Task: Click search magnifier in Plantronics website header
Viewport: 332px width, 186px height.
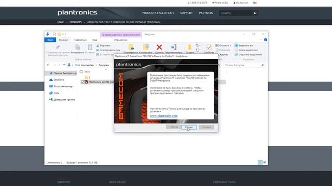Action: [x=255, y=13]
